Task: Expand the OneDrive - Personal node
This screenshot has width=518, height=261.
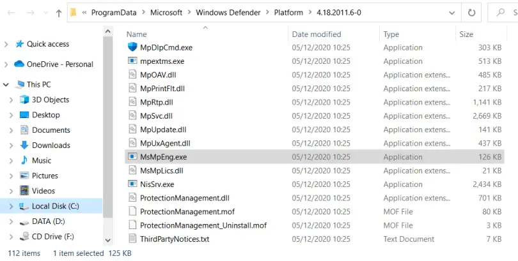Action: (6, 64)
